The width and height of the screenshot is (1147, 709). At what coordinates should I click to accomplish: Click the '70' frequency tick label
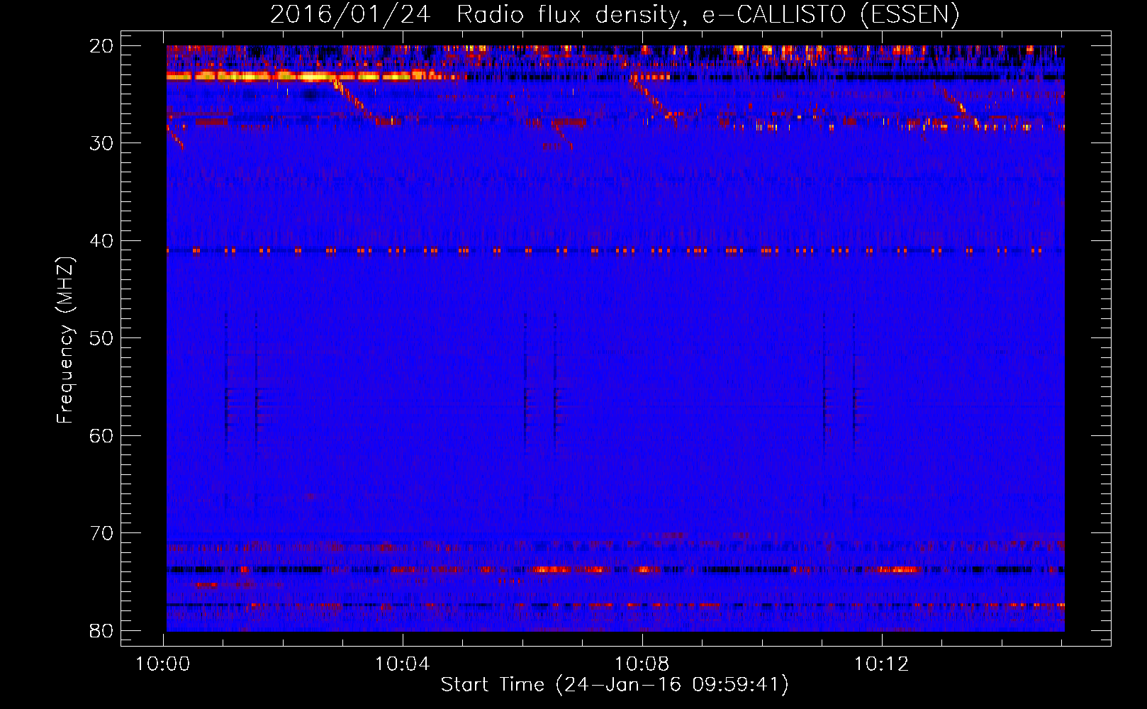point(102,533)
